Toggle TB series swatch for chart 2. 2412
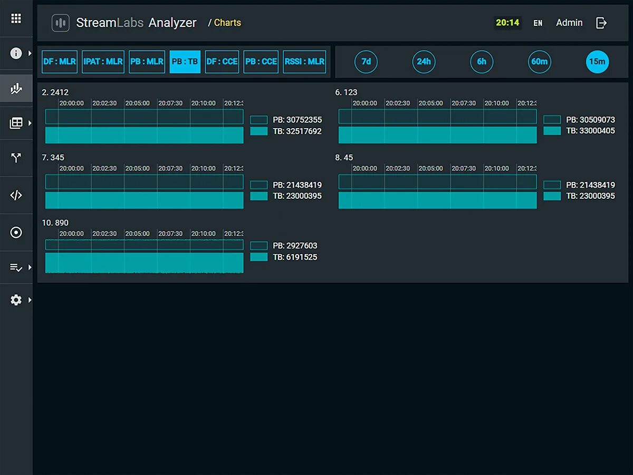633x475 pixels. click(x=258, y=131)
